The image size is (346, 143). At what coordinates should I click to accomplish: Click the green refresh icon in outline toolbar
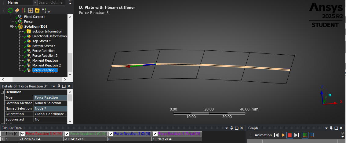pos(10,10)
